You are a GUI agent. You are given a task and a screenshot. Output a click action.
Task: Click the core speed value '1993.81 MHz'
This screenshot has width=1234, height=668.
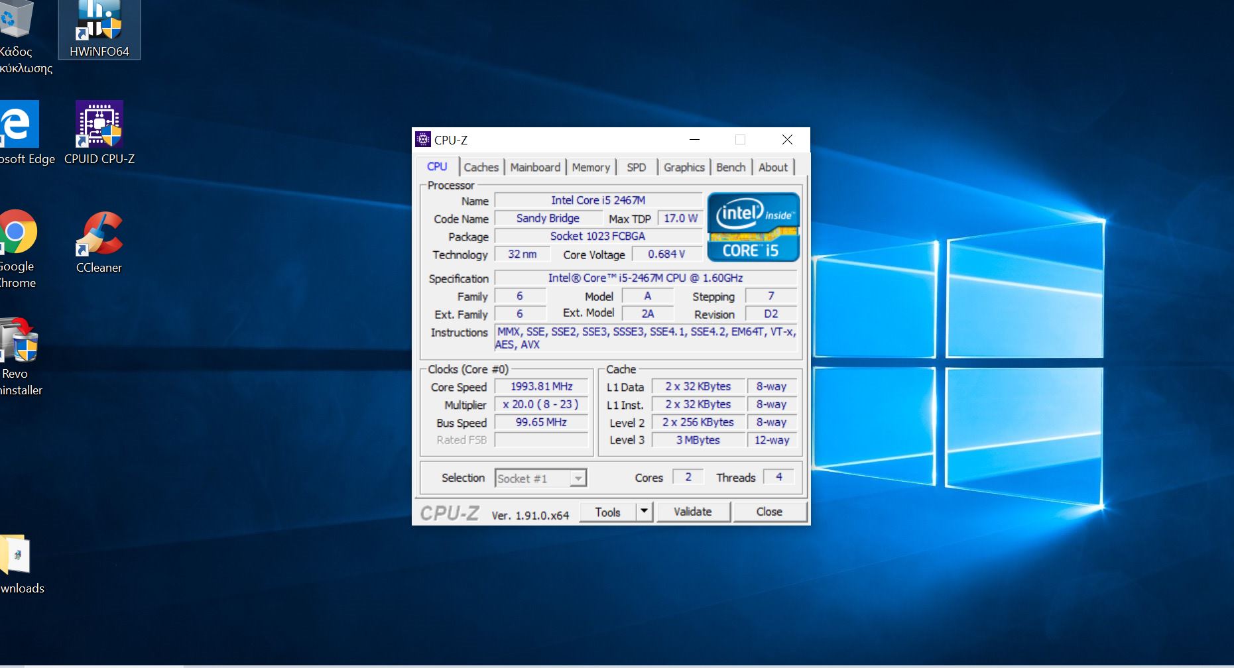click(541, 386)
